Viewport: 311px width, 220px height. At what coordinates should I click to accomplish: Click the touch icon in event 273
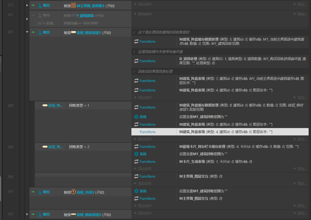pos(40,6)
